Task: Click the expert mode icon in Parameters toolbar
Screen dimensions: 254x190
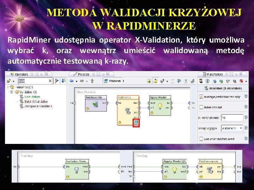Action: pyautogui.click(x=201, y=81)
